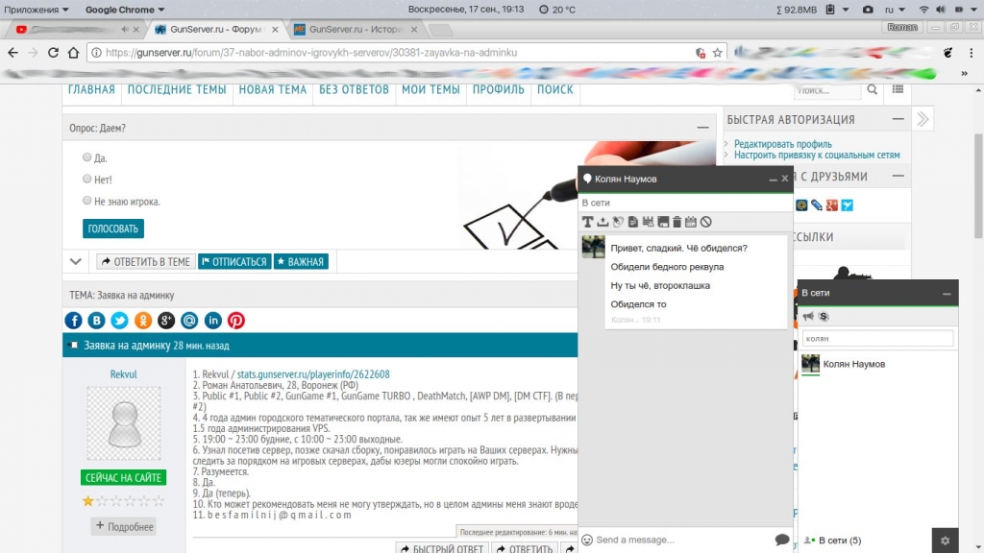Viewport: 984px width, 553px height.
Task: Click the trash icon to clear chat
Action: coord(676,222)
